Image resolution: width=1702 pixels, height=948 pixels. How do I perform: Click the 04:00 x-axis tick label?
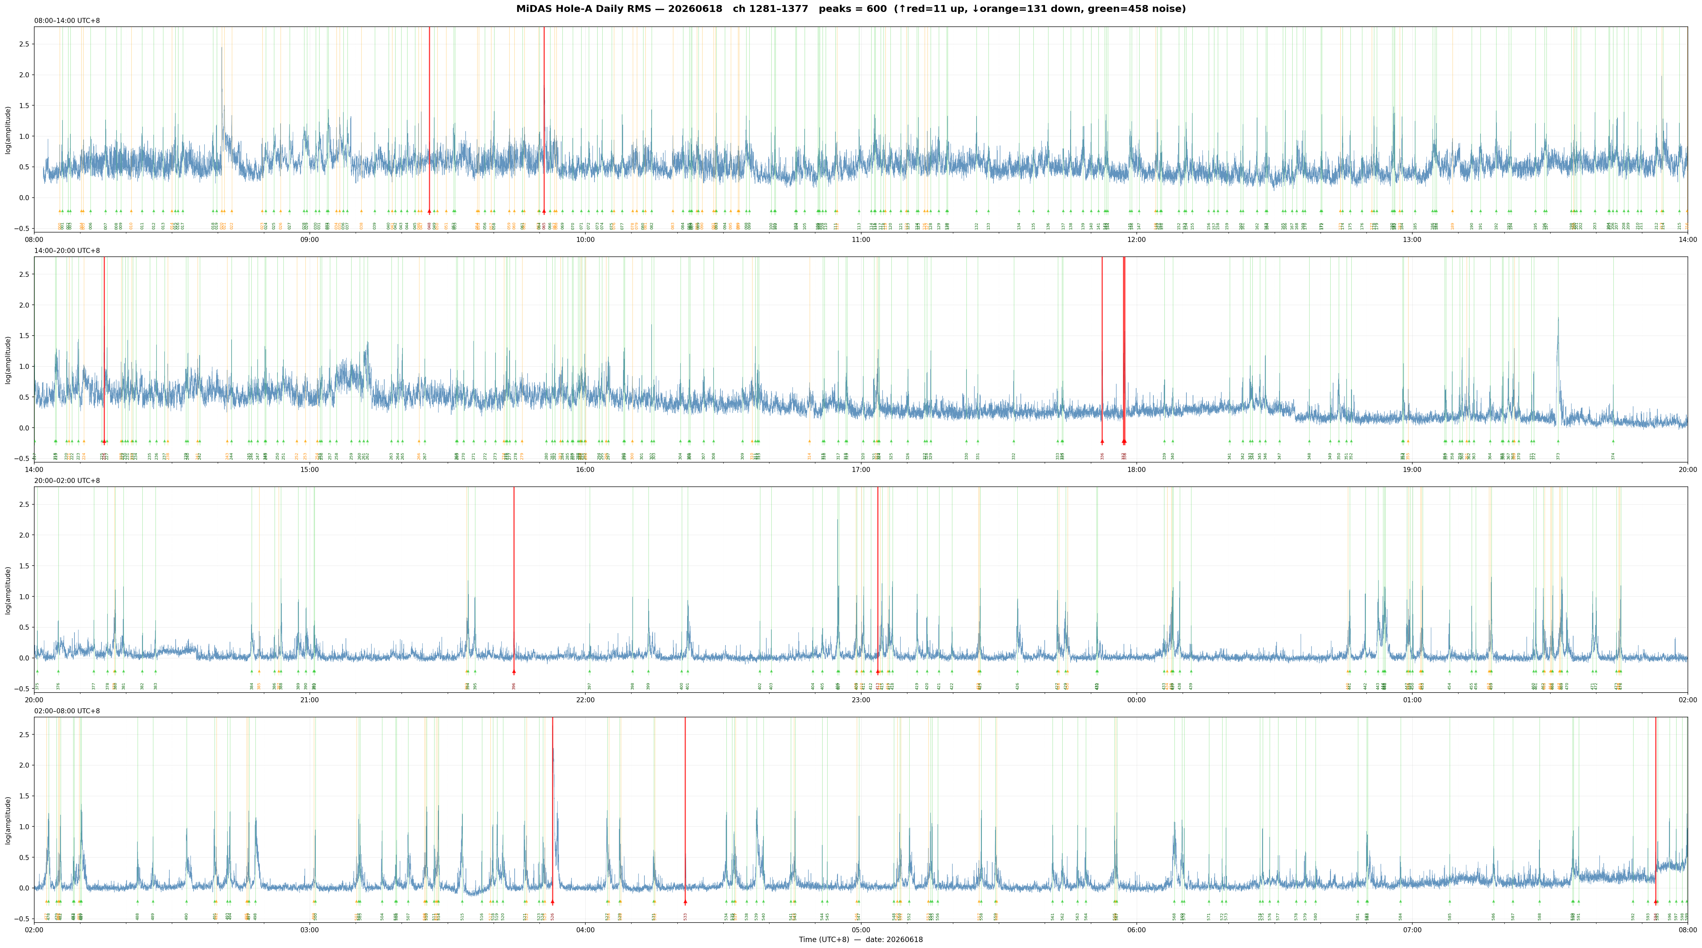(585, 930)
